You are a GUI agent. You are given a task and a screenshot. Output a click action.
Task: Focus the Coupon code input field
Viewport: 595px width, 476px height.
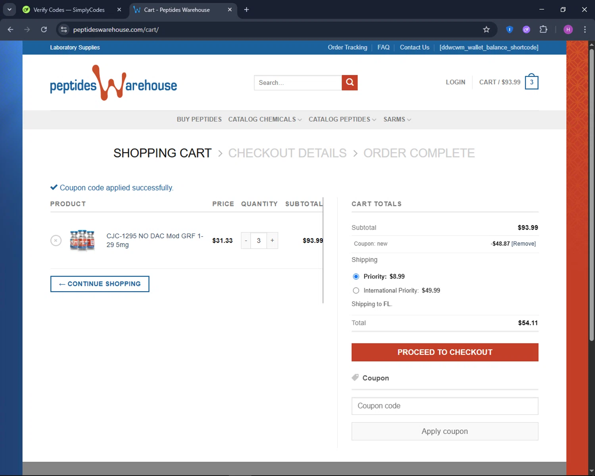(445, 406)
